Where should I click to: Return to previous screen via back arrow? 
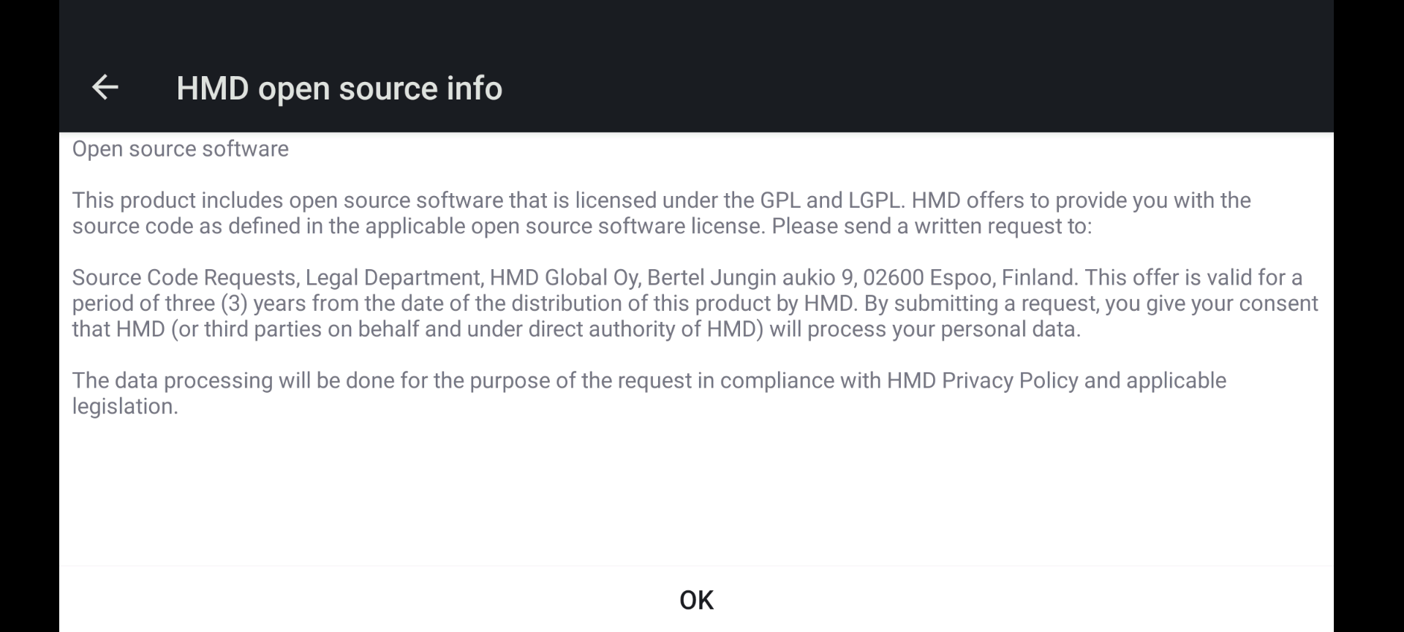pyautogui.click(x=105, y=87)
